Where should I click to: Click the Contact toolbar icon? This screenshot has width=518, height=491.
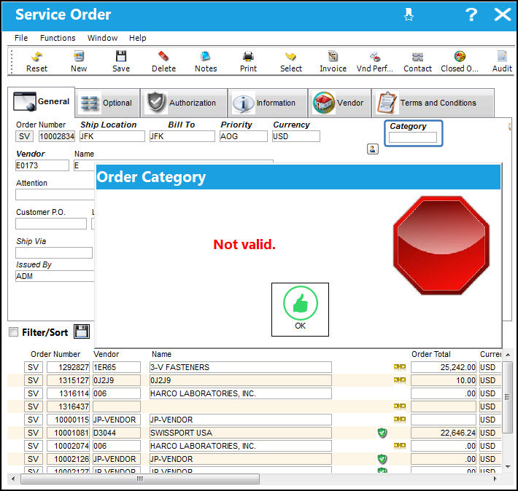(x=417, y=62)
